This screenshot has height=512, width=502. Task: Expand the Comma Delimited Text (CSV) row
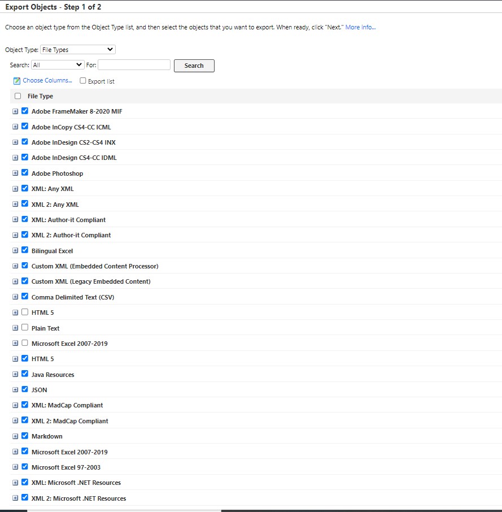pos(15,297)
